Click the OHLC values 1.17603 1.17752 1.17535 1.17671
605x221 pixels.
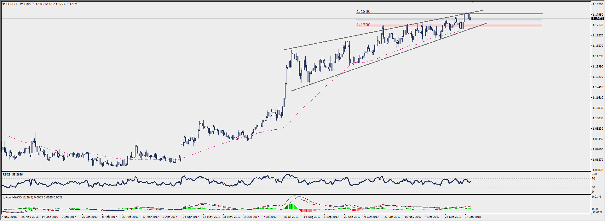click(x=55, y=4)
